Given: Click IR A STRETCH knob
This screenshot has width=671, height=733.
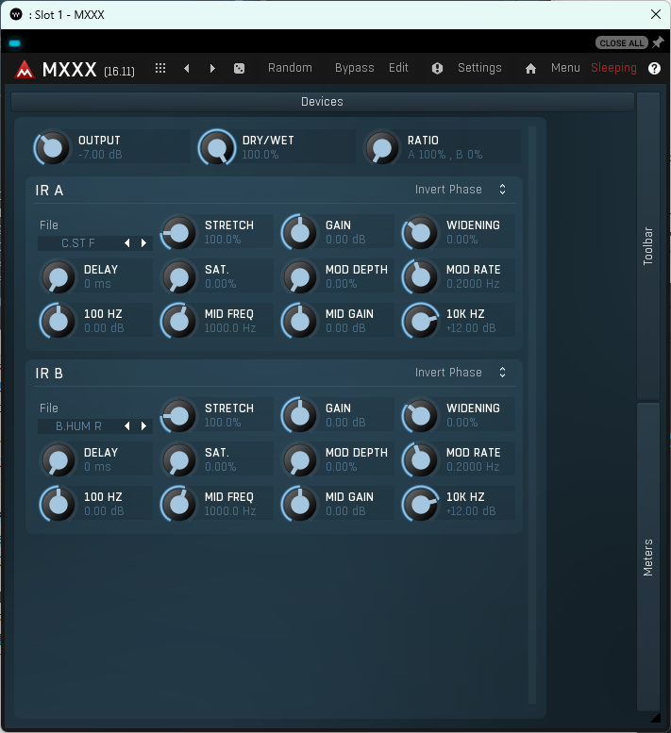Looking at the screenshot, I should [x=178, y=232].
